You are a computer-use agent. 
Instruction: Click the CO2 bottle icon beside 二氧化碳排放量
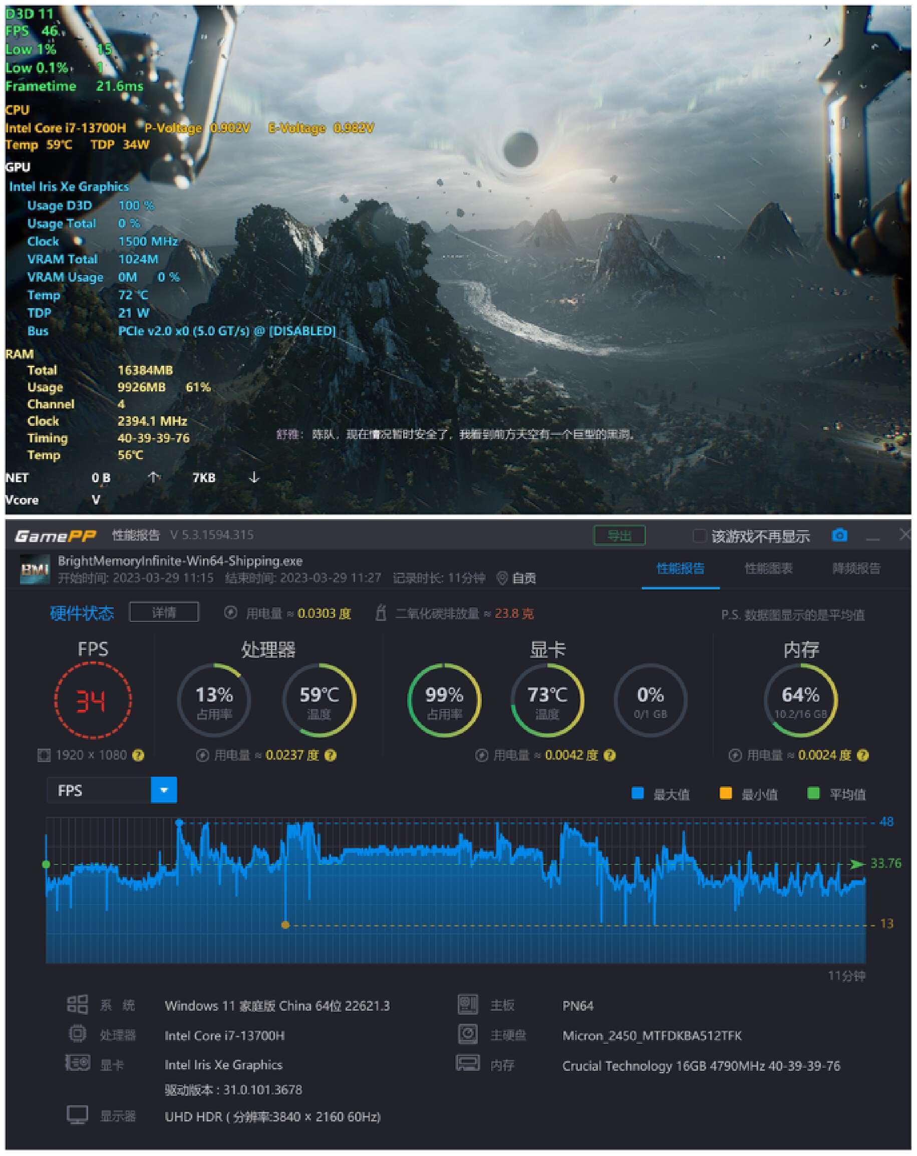(x=381, y=612)
